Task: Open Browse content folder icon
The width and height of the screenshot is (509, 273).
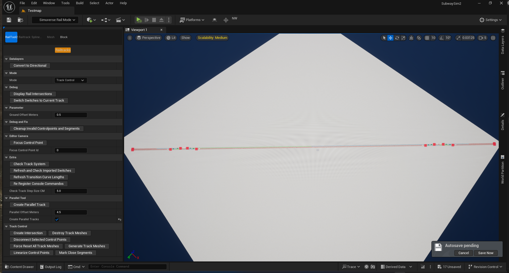Action: coord(20,20)
